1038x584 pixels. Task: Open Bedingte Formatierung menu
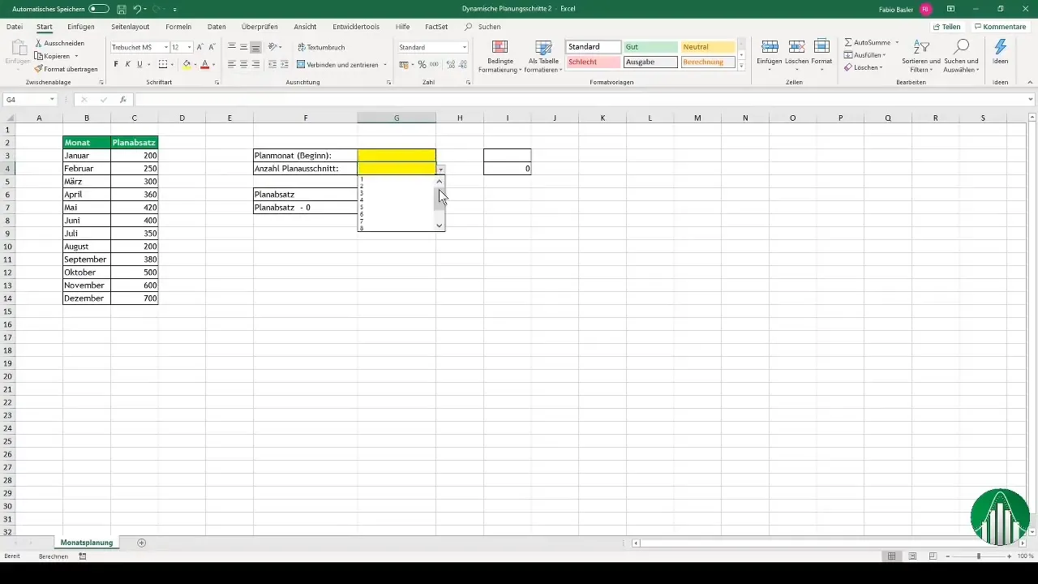(500, 56)
